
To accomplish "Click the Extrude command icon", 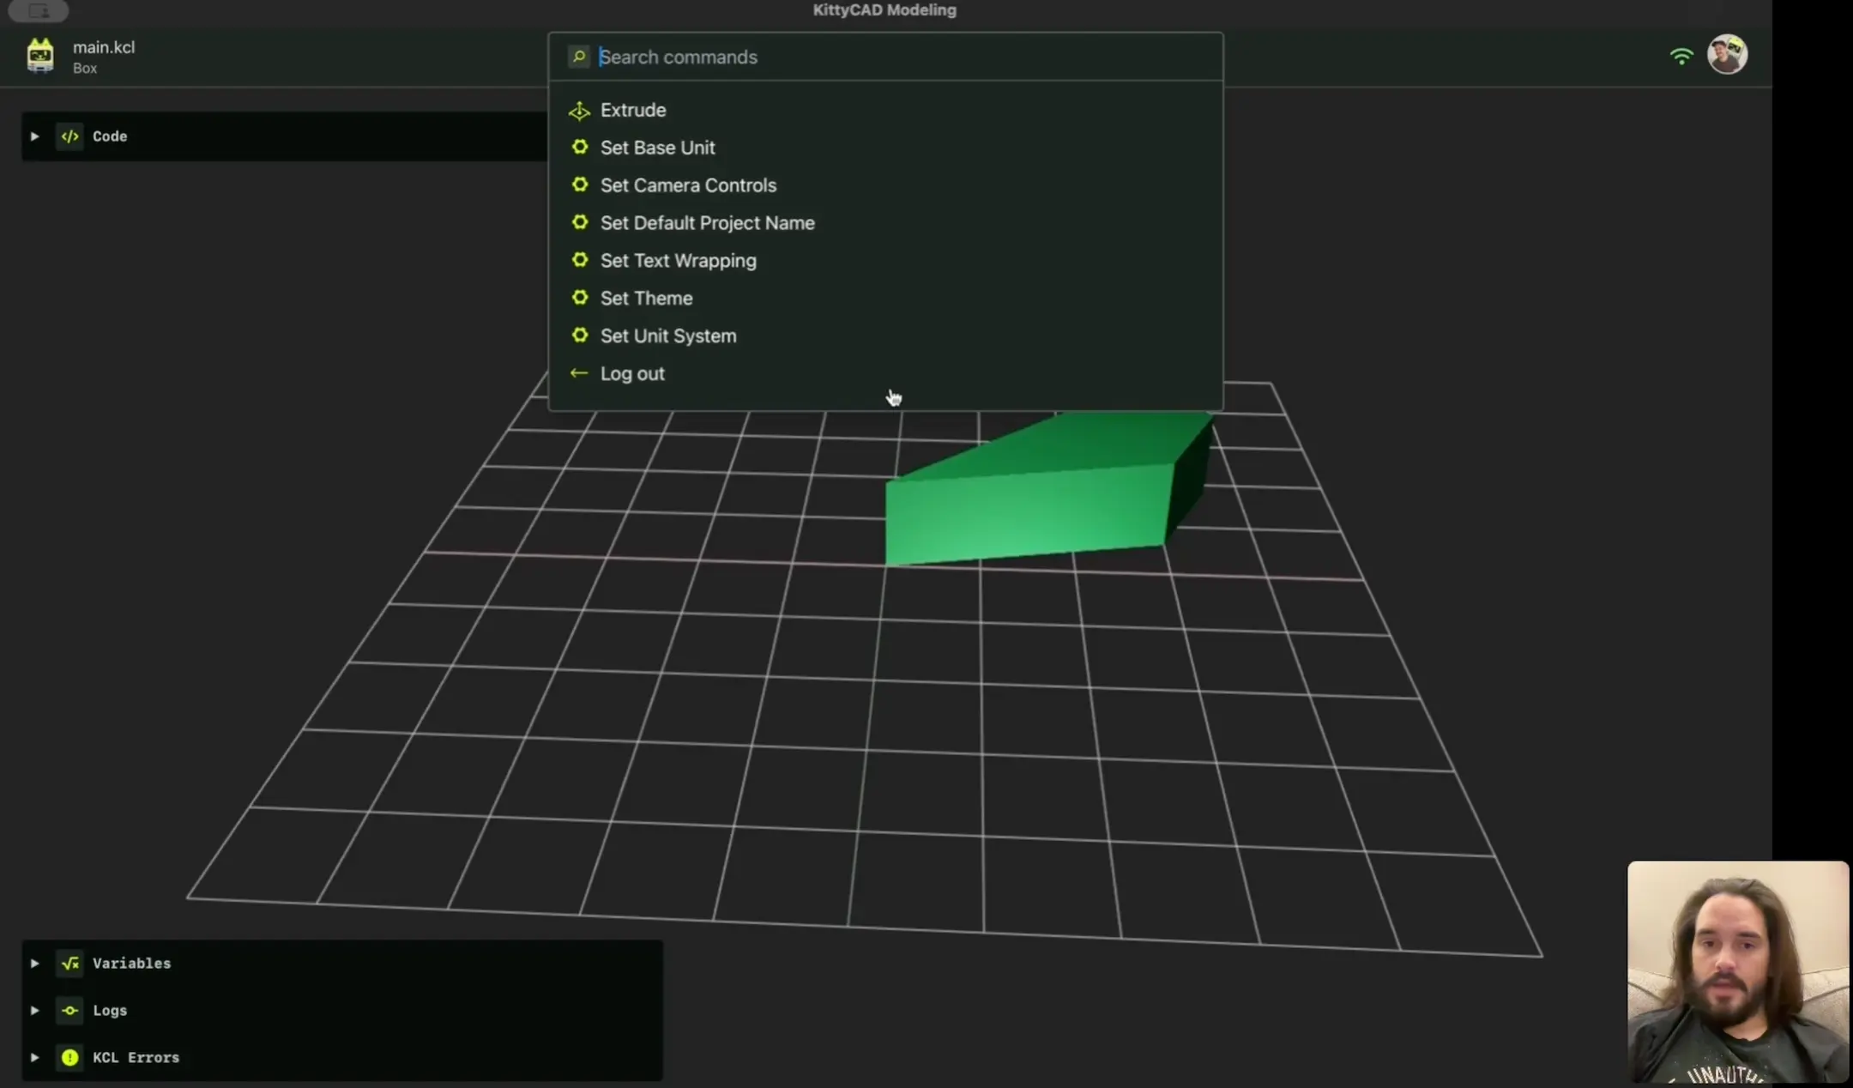I will pyautogui.click(x=579, y=111).
